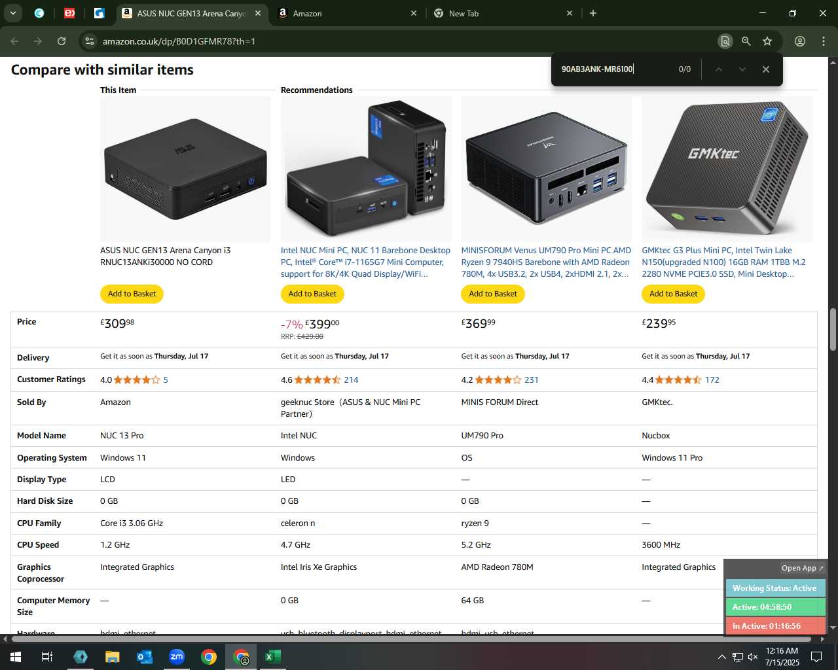838x670 pixels.
Task: Click the UM790 Pro model name
Action: (483, 436)
